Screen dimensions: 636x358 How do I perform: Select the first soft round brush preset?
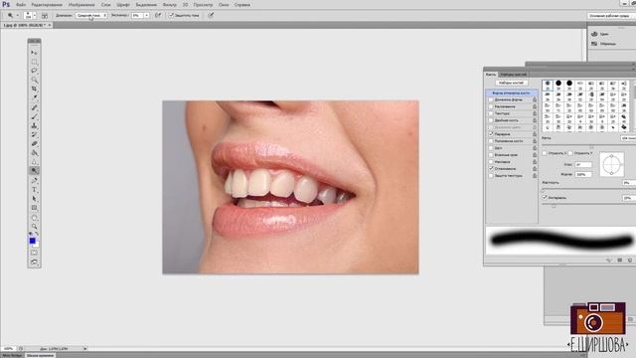[x=548, y=85]
